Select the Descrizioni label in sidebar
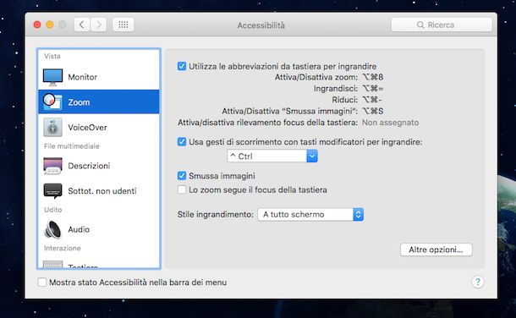This screenshot has height=318, width=516. point(89,166)
